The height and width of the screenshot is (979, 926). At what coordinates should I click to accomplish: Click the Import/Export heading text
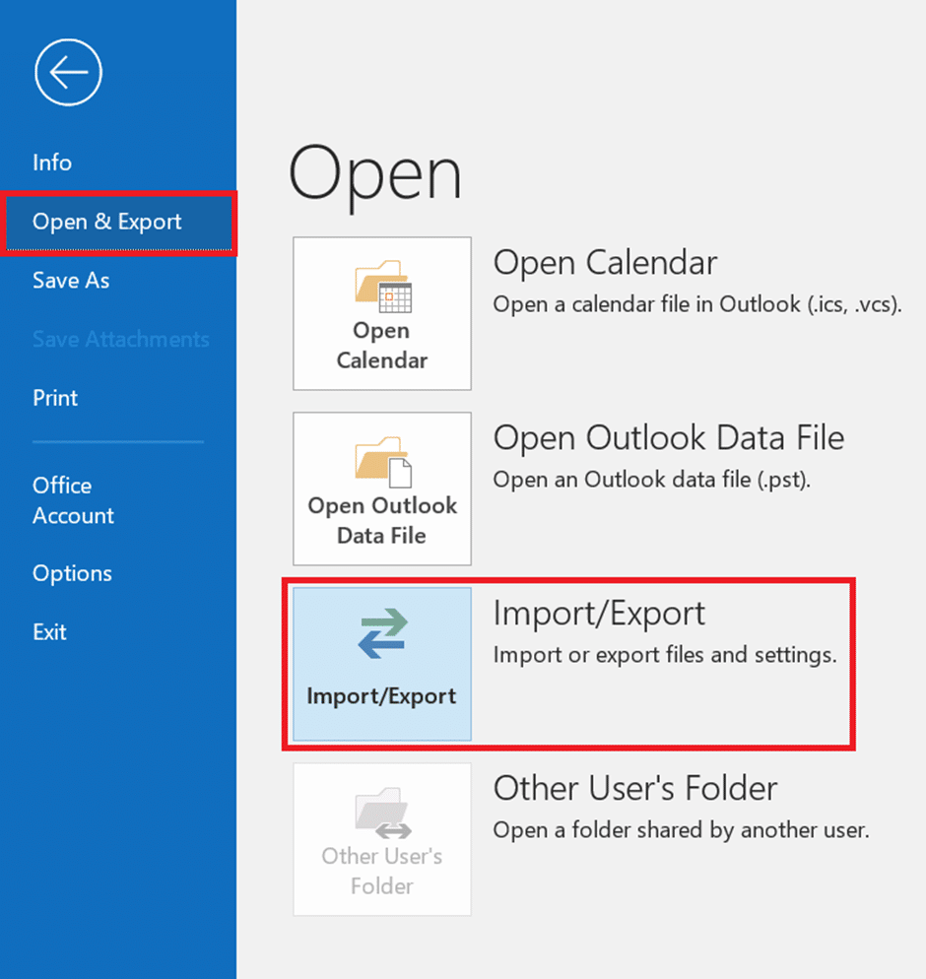coord(598,613)
